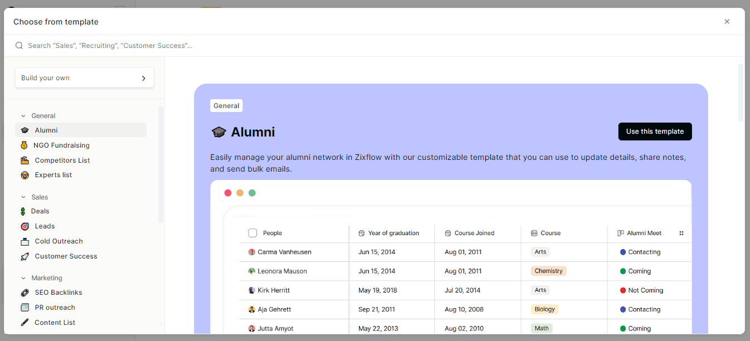Click the Leads template icon

point(25,226)
